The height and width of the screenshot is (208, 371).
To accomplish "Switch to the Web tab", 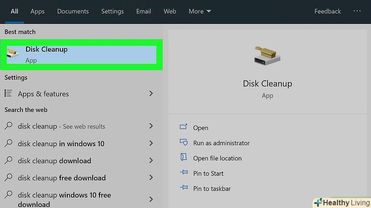I will [170, 11].
